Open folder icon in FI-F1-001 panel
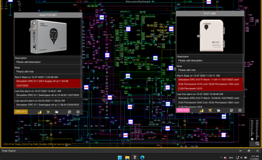Viewport: 262px width, 160px height. click(x=218, y=110)
